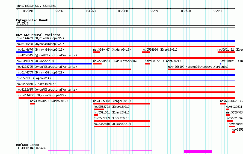Screen dimensions: 243x154
Task: Open nsv2798523 (Huddleston2016) variant
Action: click(x=115, y=61)
